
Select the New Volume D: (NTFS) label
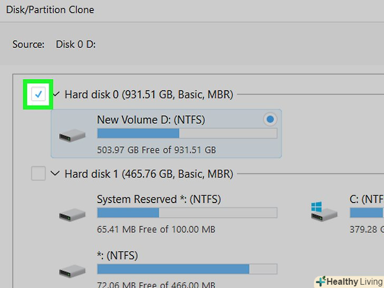point(151,120)
